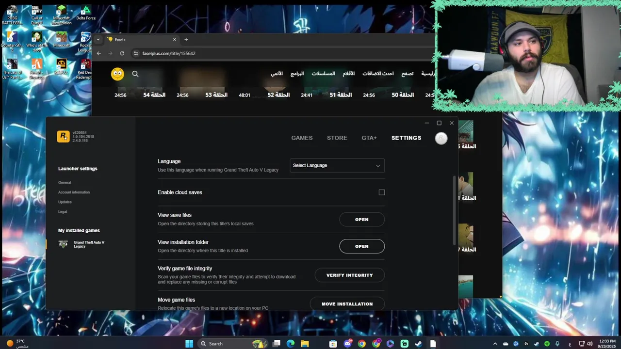
Task: Open episode الحلقة 52 on Fasel
Action: (278, 95)
